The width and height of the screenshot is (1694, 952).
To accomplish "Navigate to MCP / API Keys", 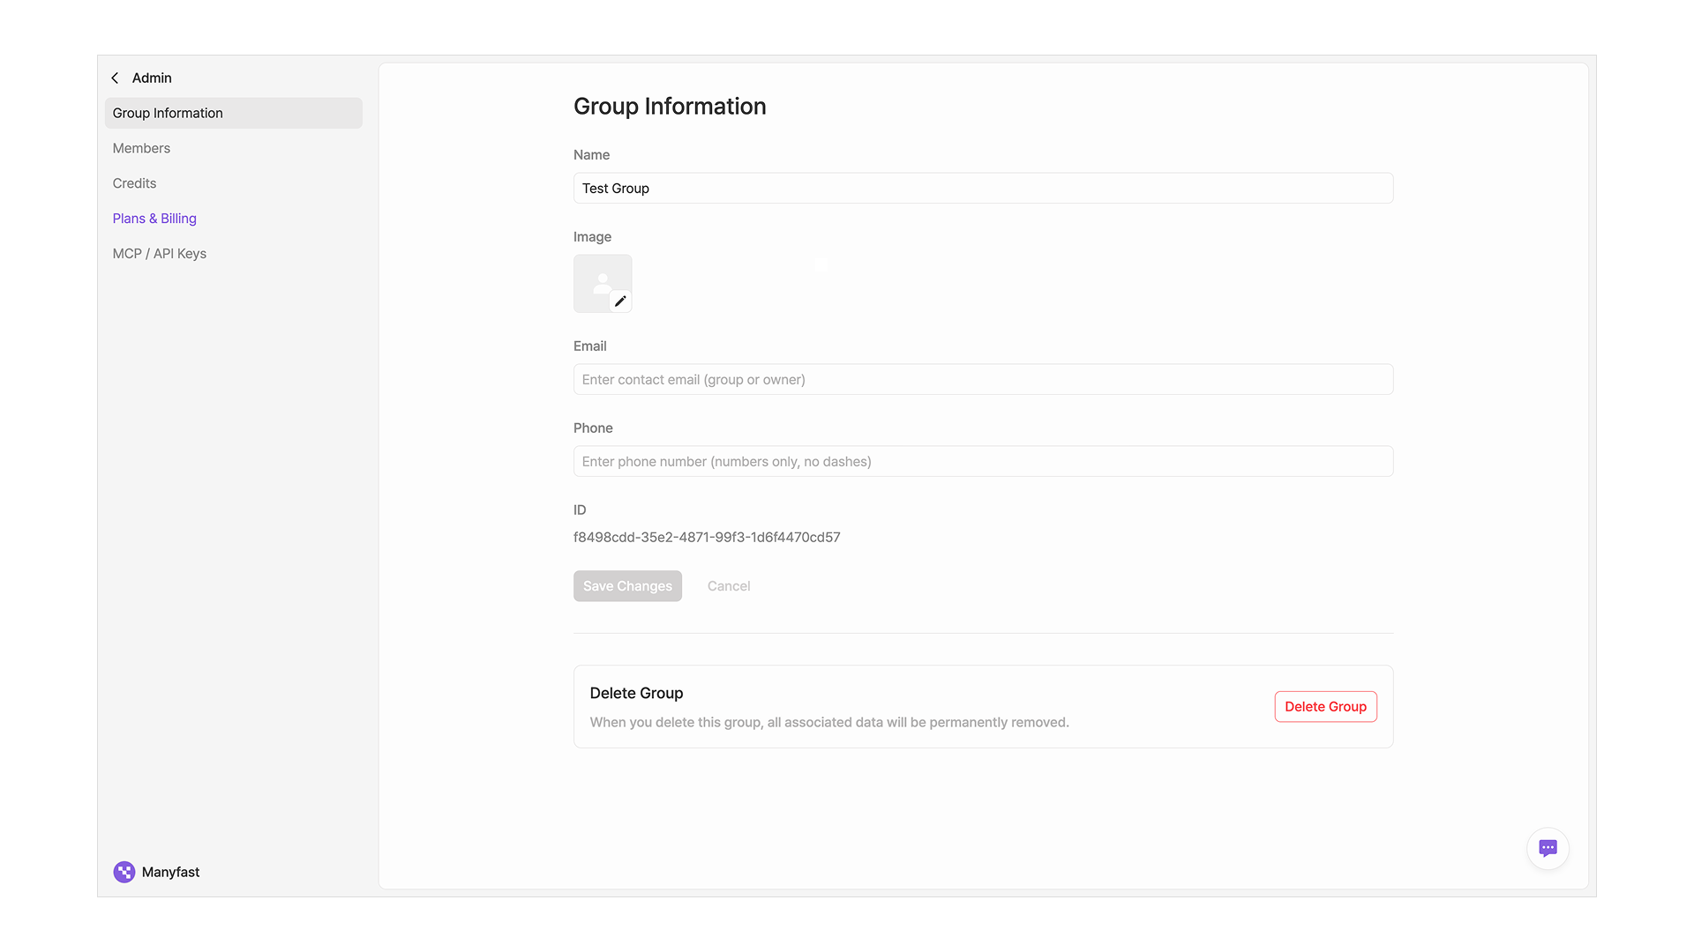I will click(159, 254).
